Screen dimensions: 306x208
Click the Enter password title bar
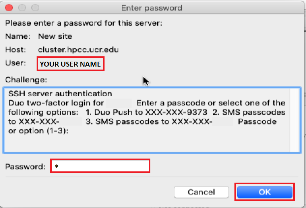coord(152,8)
